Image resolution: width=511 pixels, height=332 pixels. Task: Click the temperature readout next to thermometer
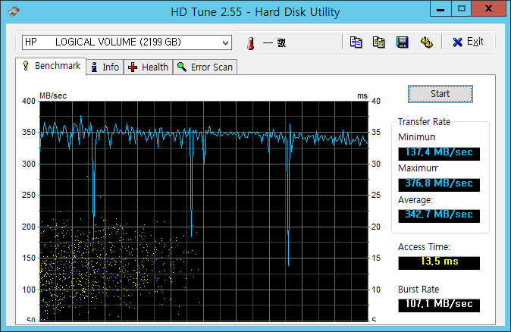tap(274, 42)
